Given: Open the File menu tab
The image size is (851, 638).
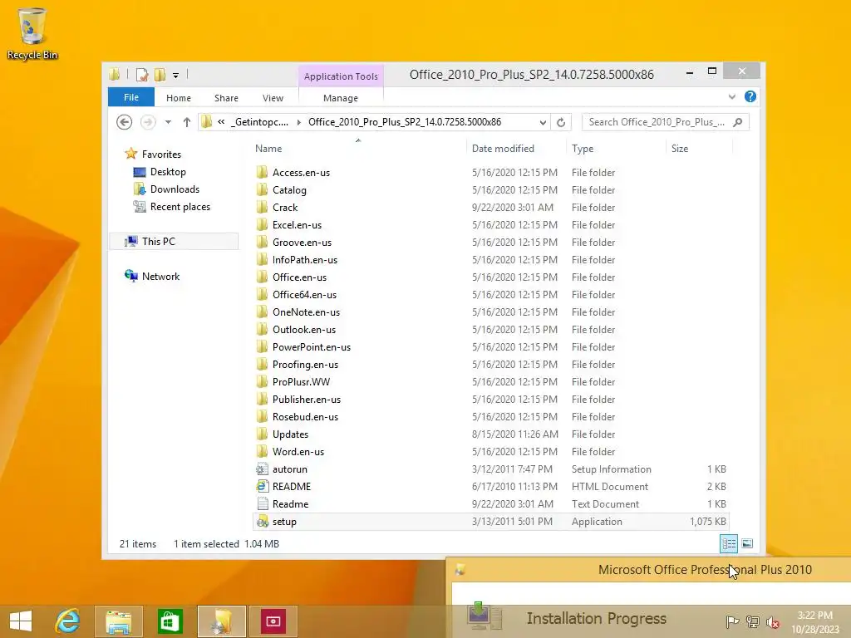Looking at the screenshot, I should coord(130,98).
